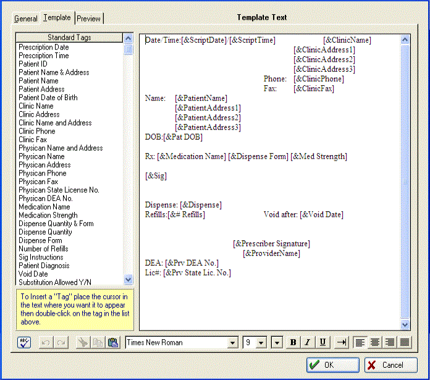430x380 pixels.
Task: Select Physican State License No. tag
Action: coord(59,190)
